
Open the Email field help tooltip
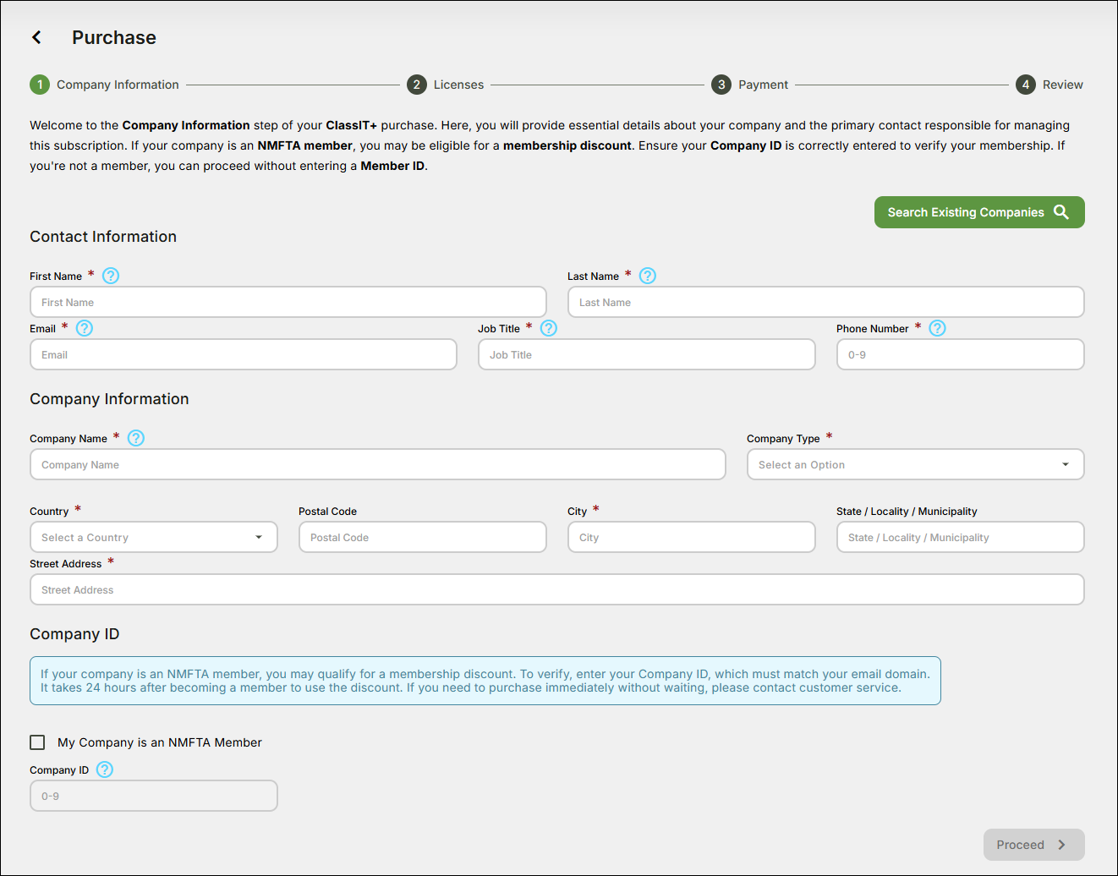pos(84,328)
